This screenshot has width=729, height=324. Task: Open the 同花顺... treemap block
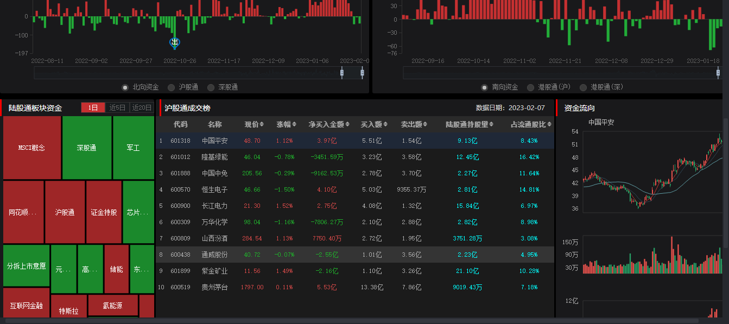pyautogui.click(x=23, y=212)
